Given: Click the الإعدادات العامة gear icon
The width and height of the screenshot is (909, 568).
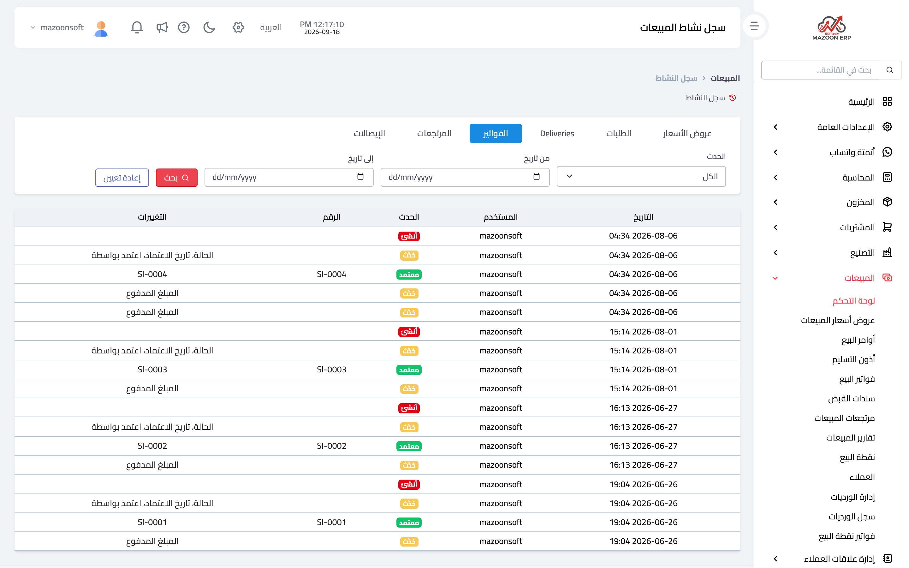Looking at the screenshot, I should tap(887, 127).
